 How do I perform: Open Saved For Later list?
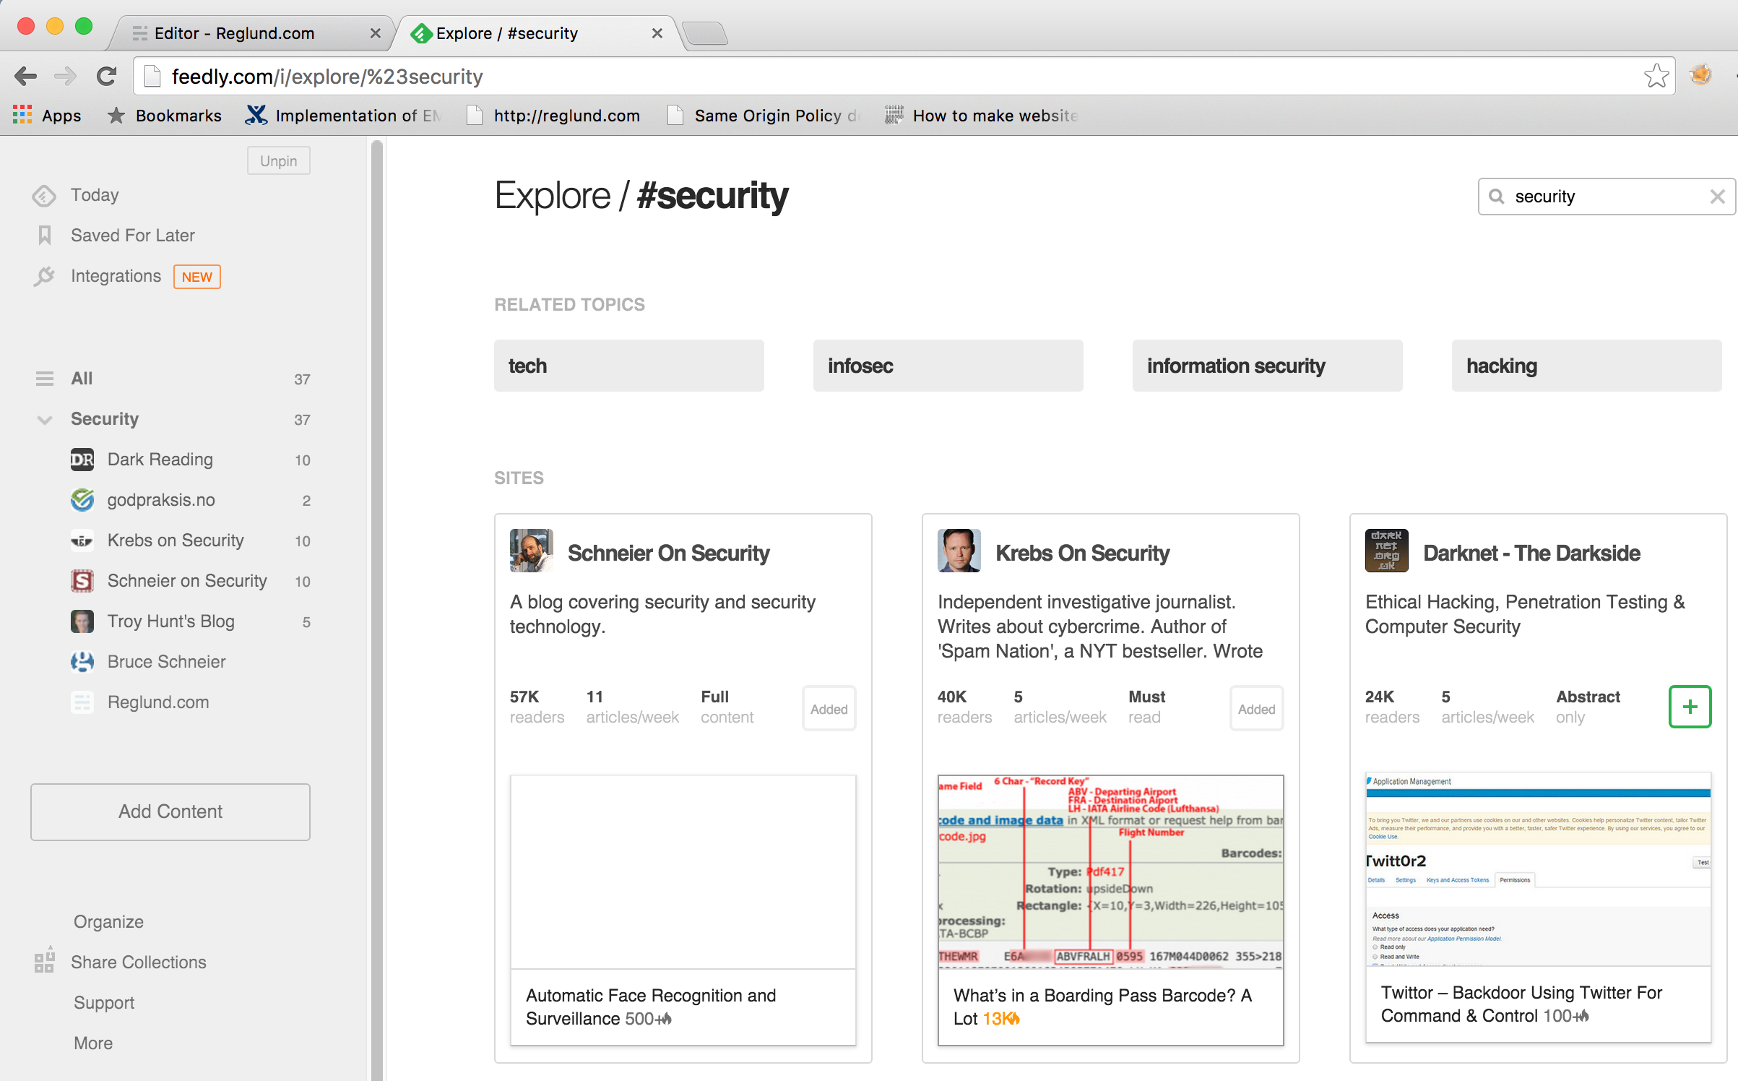coord(133,236)
